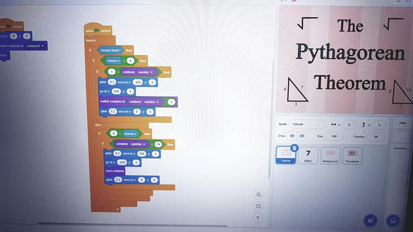Open number dropdown in 1 < costume condition

point(146,72)
